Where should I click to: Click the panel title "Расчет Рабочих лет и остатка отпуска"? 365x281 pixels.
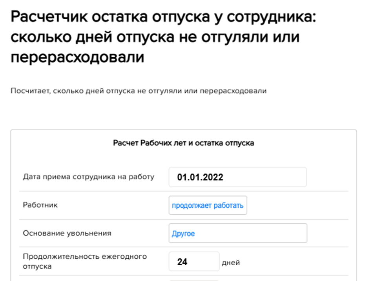(x=183, y=143)
